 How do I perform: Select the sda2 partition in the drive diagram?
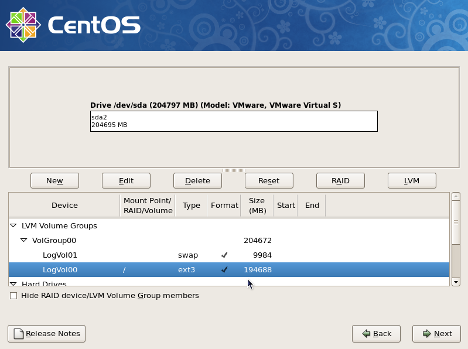click(234, 121)
